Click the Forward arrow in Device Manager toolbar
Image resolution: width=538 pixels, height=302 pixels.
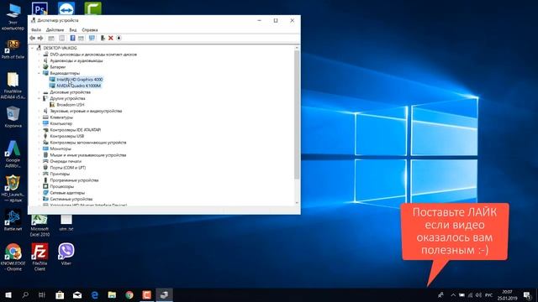[40, 38]
